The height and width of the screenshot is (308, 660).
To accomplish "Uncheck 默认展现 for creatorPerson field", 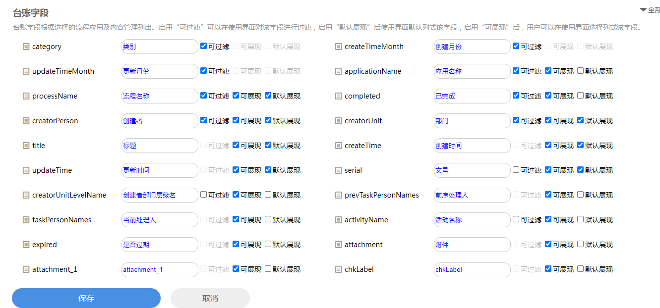I will tap(268, 120).
